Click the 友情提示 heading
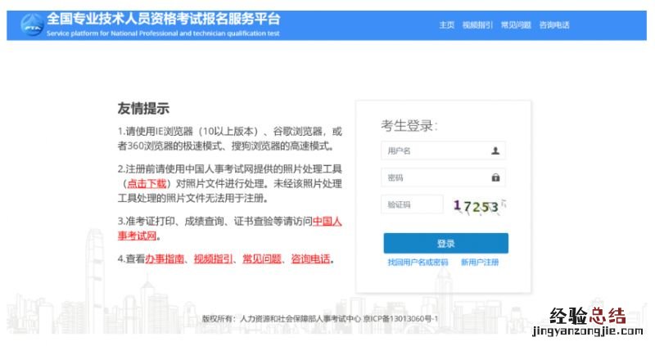655x346 pixels. coord(143,109)
